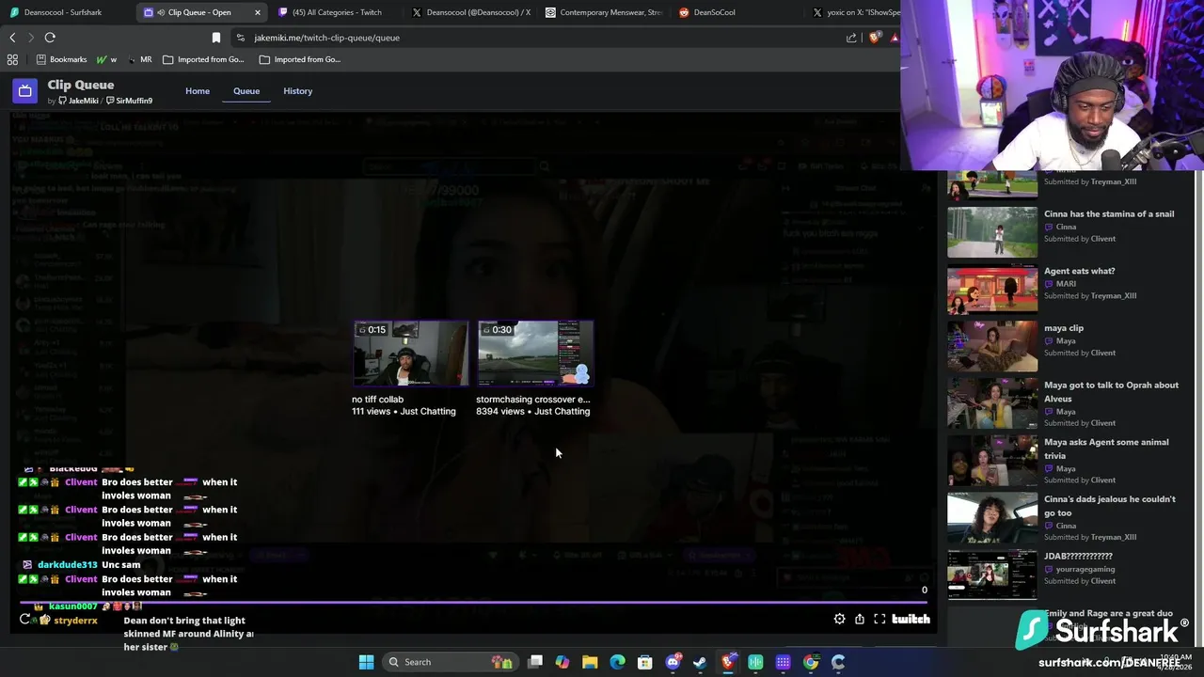Play the 'no tiff collab' clip thumbnail
The height and width of the screenshot is (677, 1204).
pos(411,354)
